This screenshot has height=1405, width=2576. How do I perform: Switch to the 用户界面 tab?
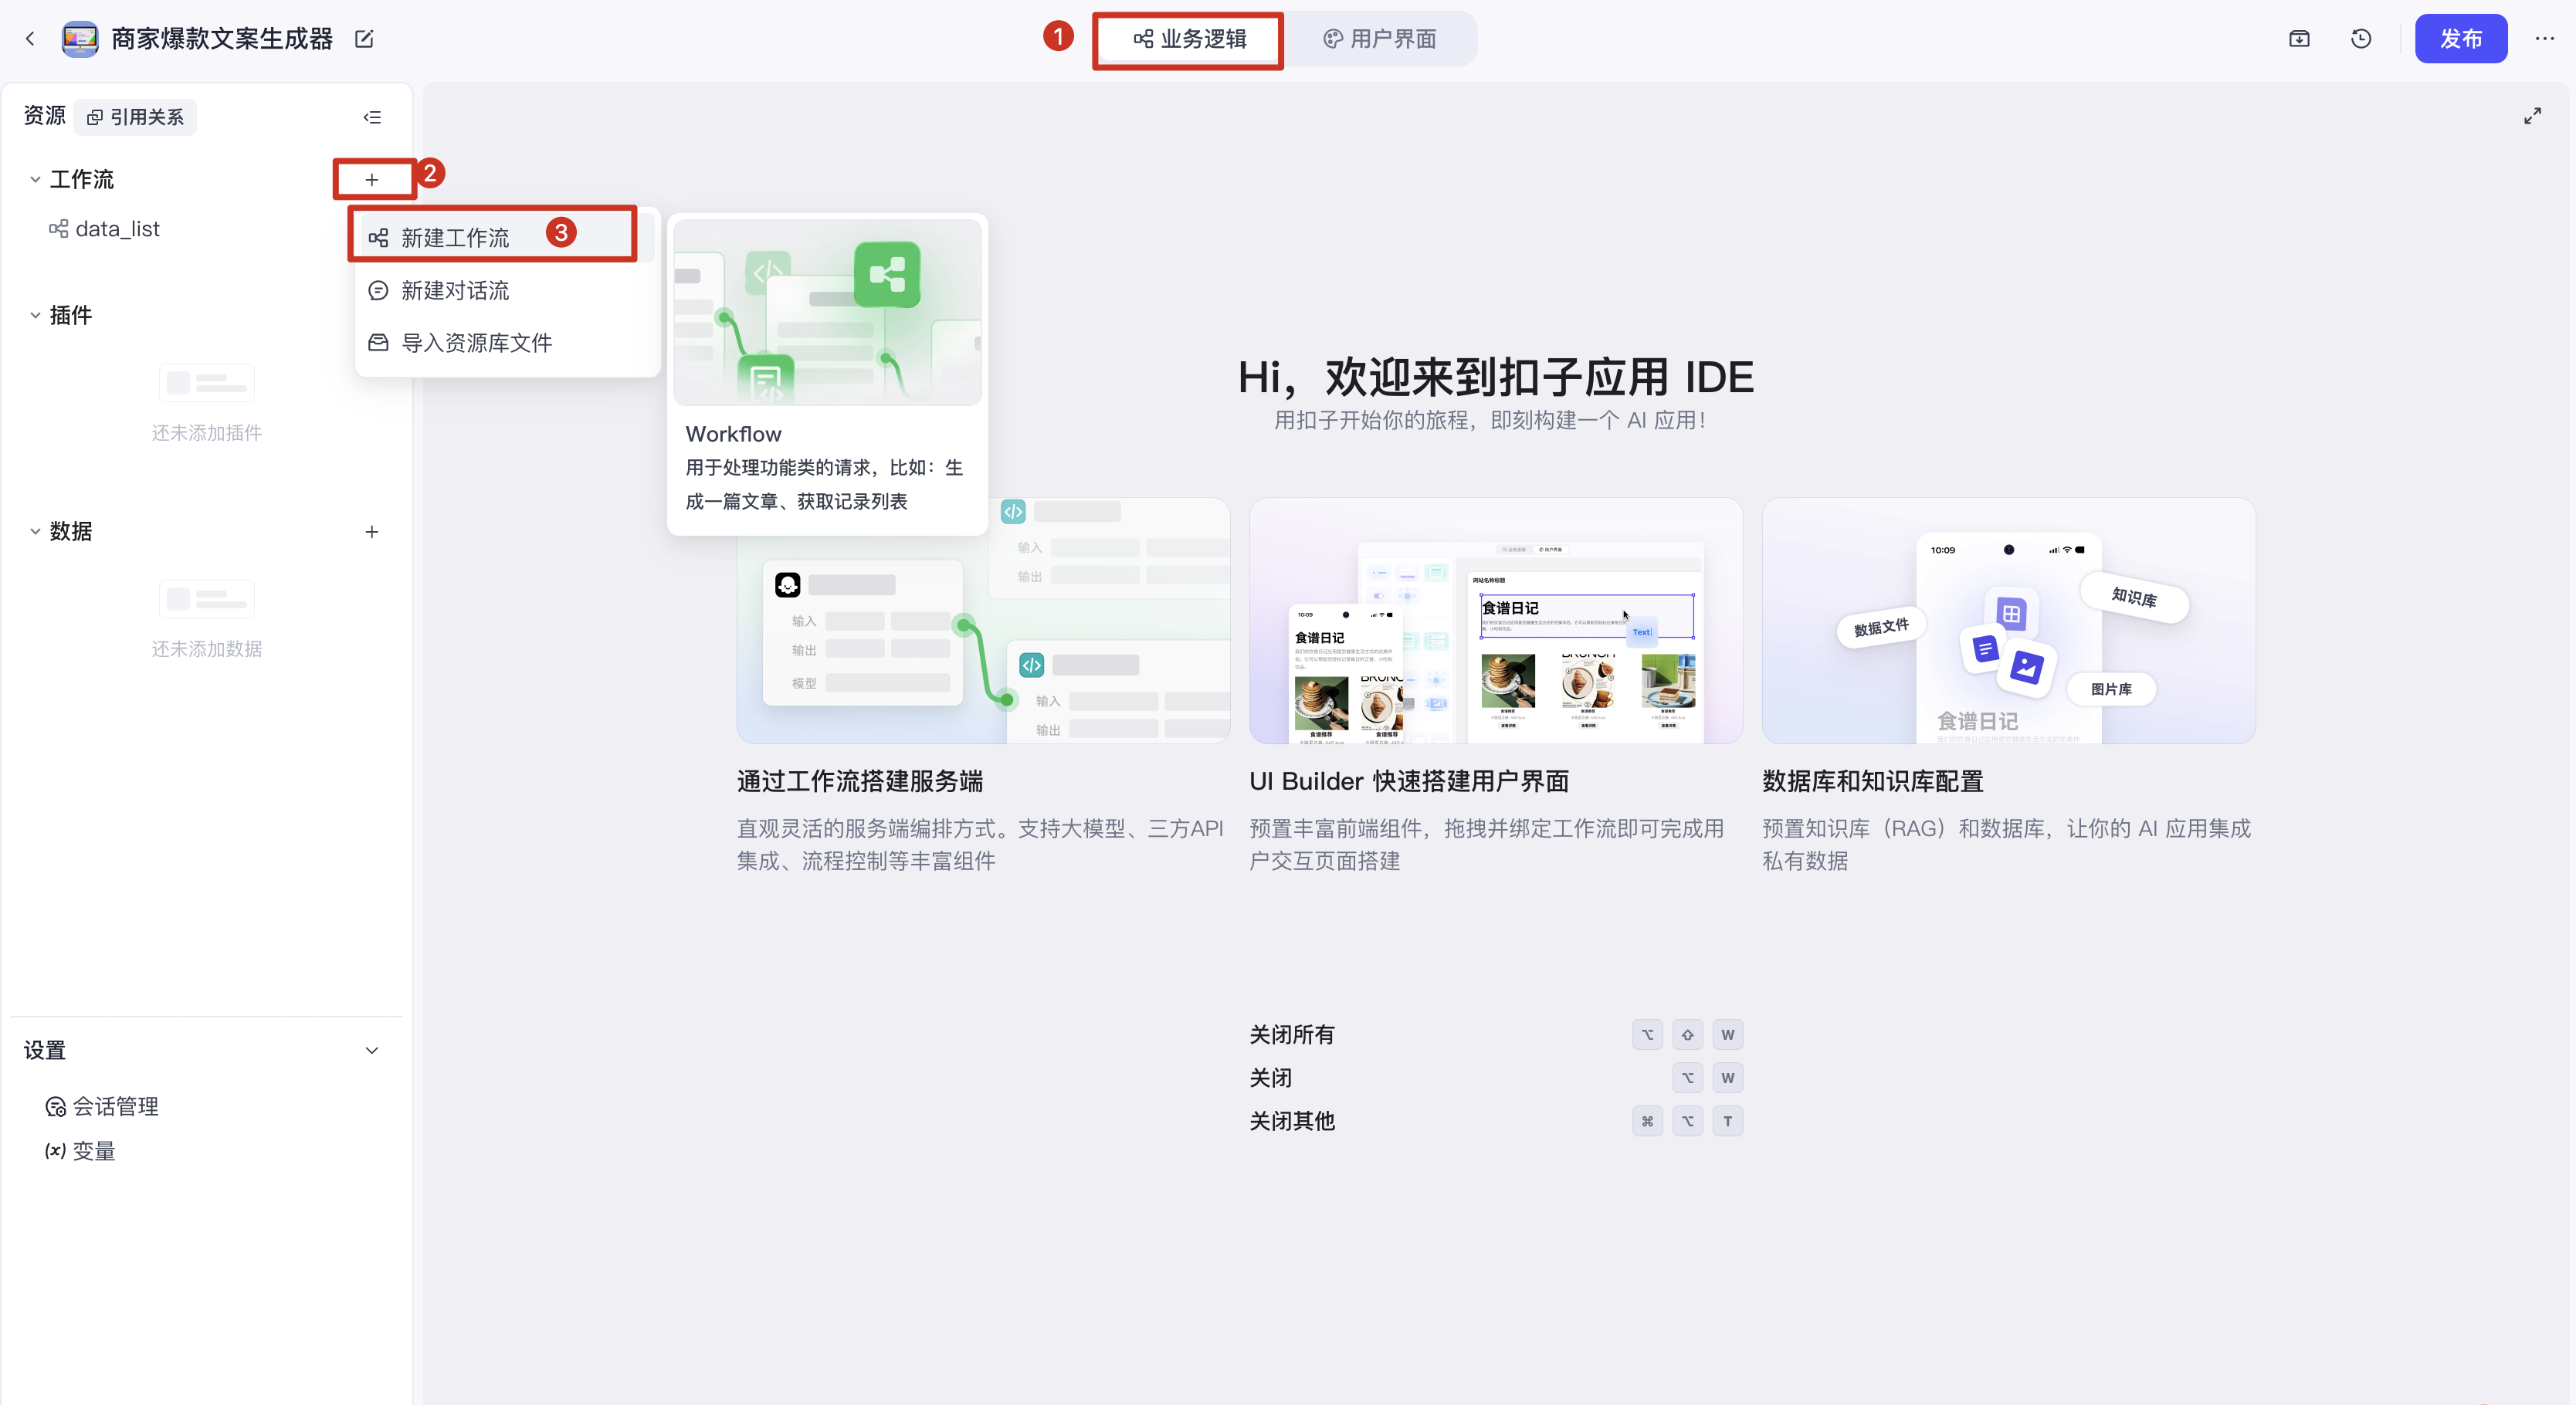1380,39
